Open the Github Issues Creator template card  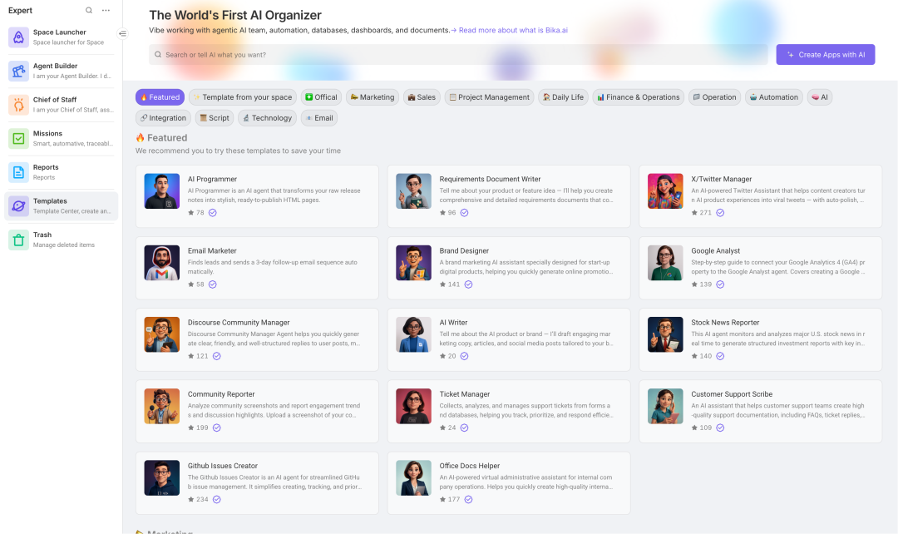(257, 483)
